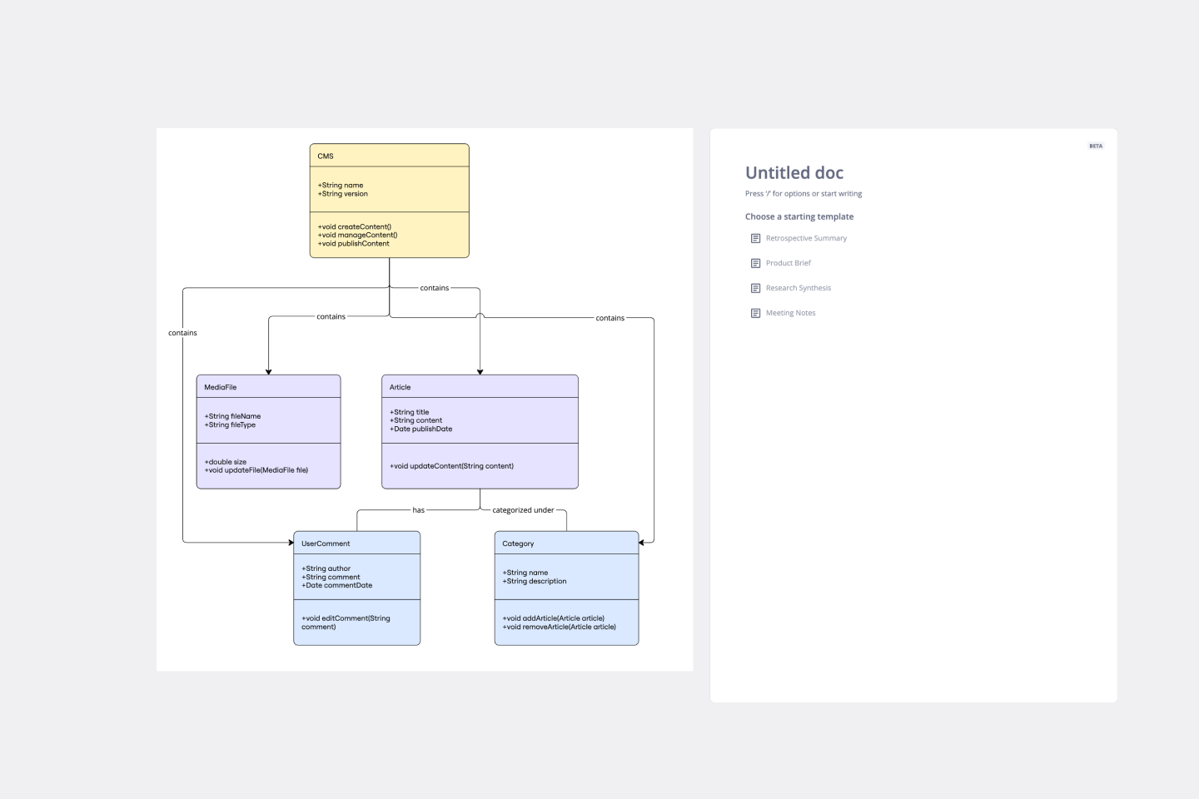Click the Meeting Notes document icon

(x=755, y=313)
